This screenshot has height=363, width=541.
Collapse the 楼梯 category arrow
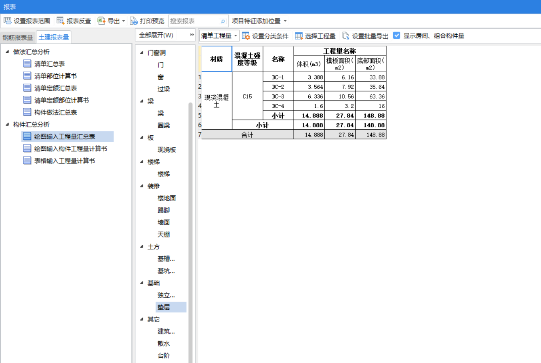[142, 162]
